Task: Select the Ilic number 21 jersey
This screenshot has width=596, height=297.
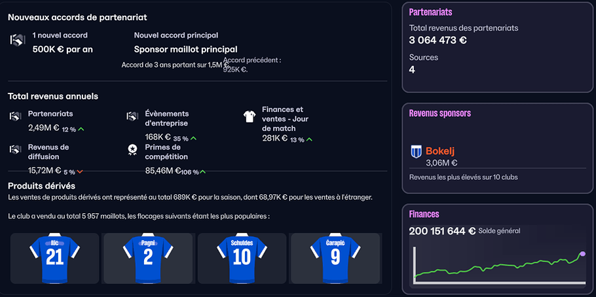Action: click(54, 258)
